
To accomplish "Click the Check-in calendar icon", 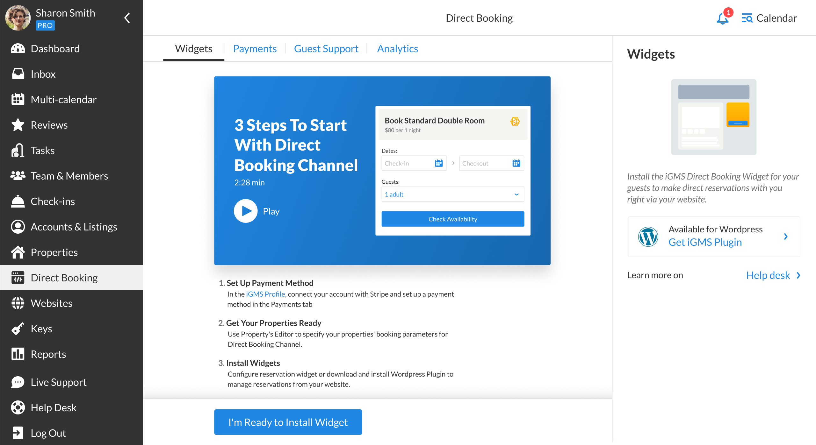I will 438,163.
